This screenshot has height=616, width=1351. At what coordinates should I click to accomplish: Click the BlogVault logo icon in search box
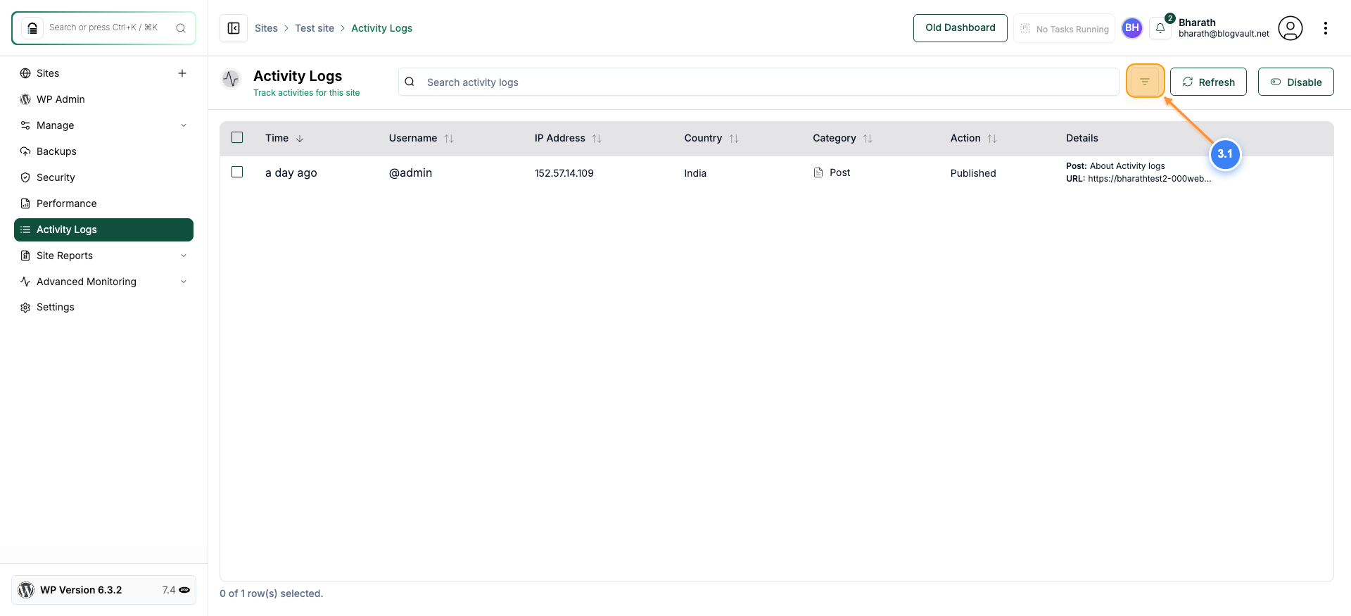click(x=32, y=28)
